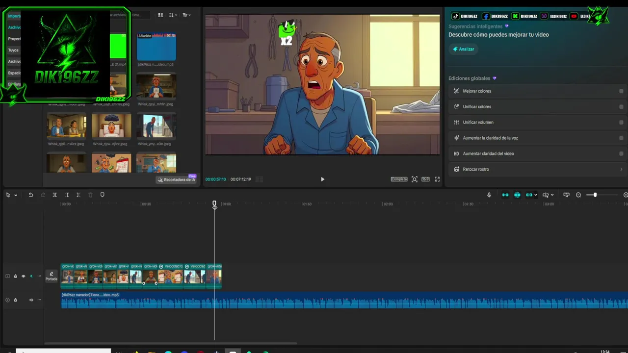The image size is (628, 353).
Task: Click the microphone record voiceover icon
Action: point(489,195)
